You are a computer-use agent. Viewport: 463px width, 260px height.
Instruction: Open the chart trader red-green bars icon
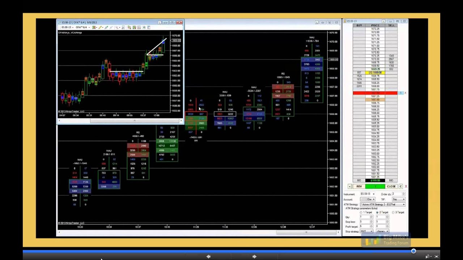(129, 27)
